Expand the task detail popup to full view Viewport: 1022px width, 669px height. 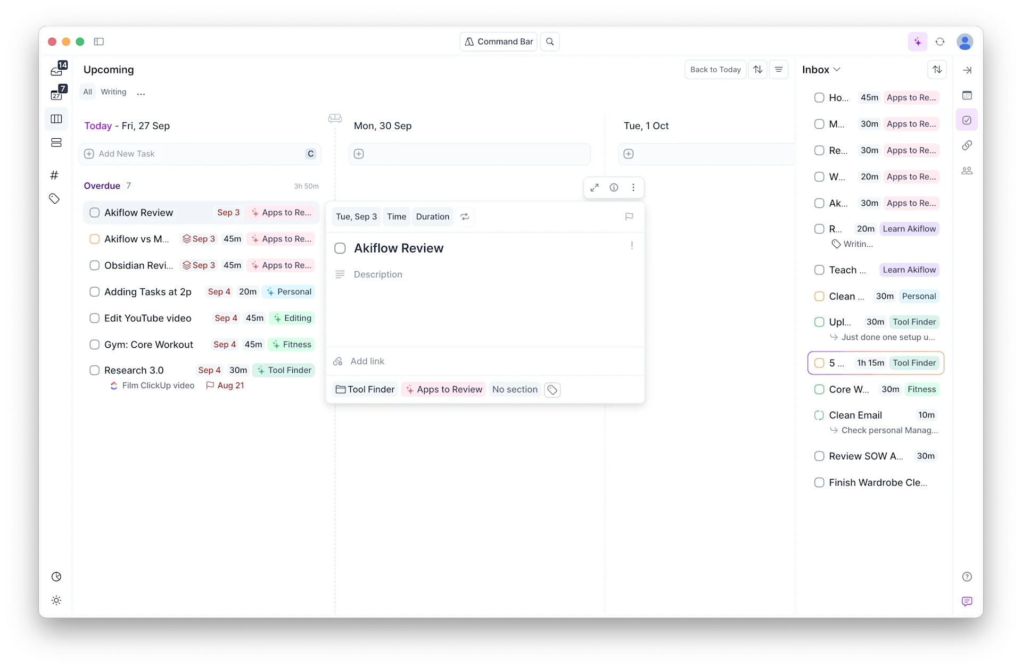pos(595,187)
